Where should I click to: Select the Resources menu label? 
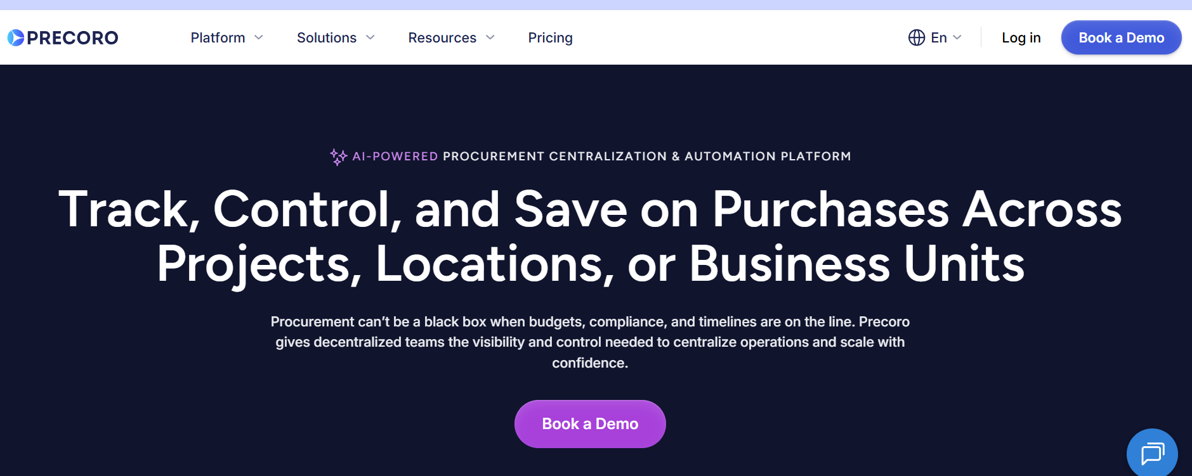click(442, 38)
